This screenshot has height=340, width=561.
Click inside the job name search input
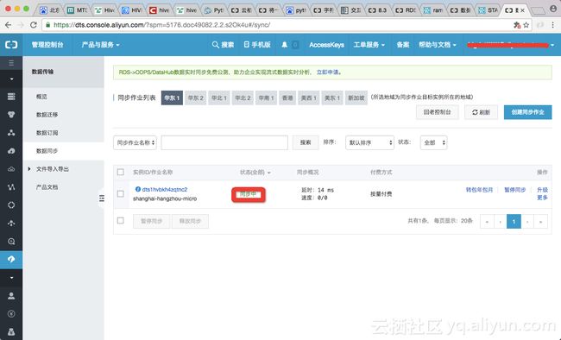(x=224, y=142)
